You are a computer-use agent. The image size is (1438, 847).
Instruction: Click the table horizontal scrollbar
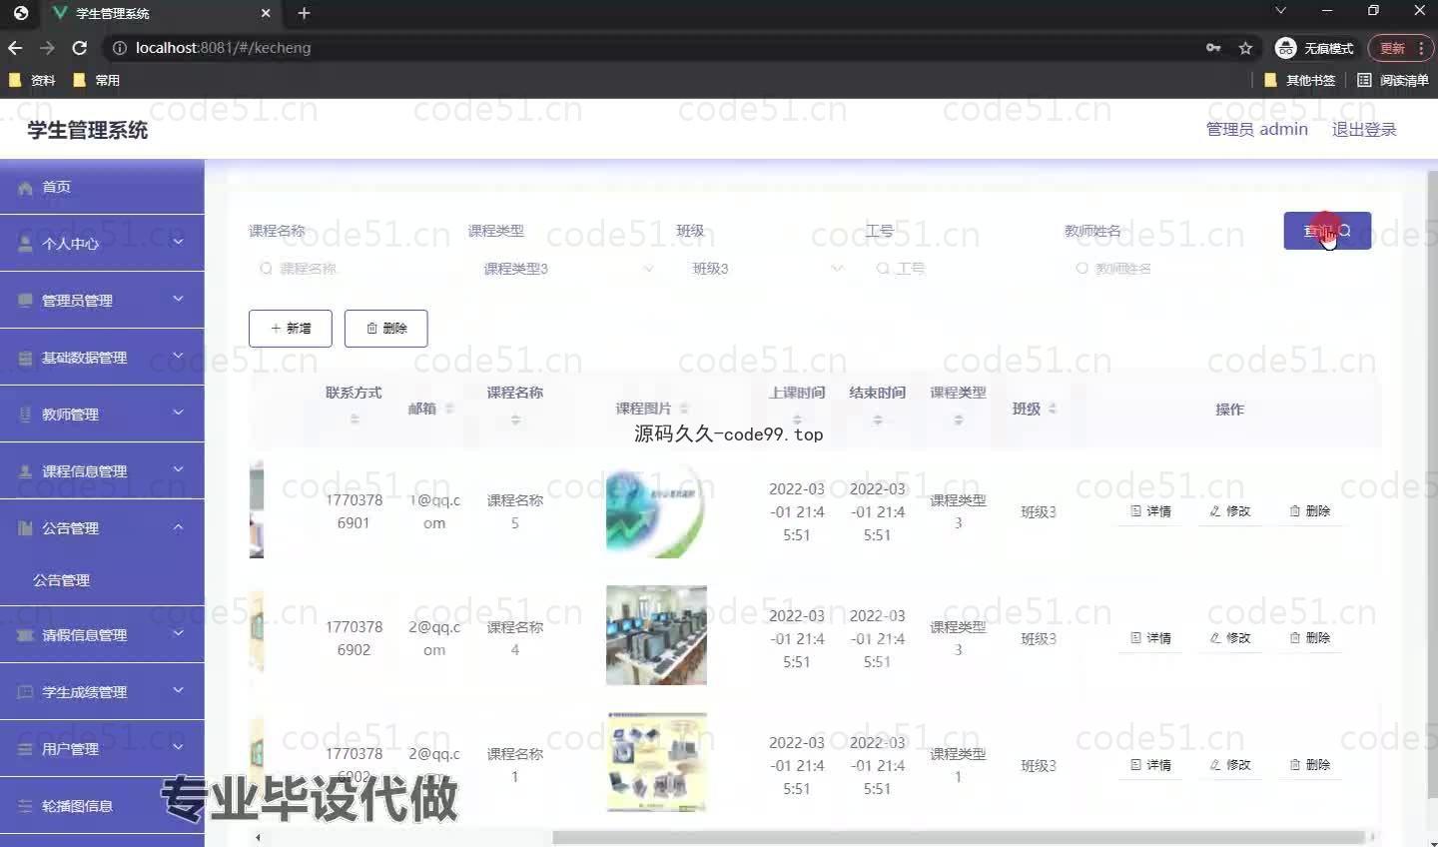pos(958,837)
